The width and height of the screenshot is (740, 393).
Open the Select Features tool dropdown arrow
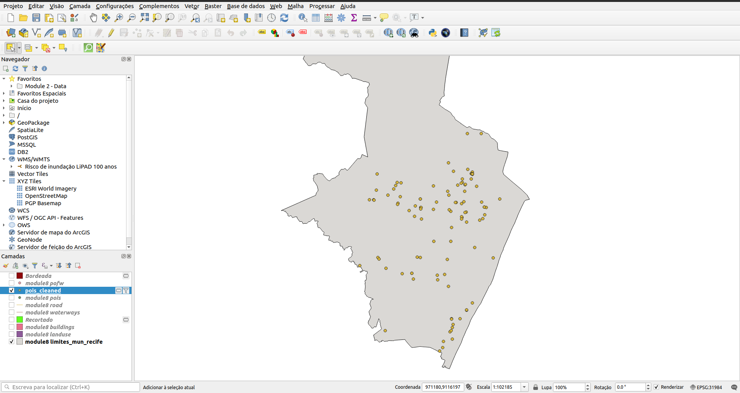[19, 48]
